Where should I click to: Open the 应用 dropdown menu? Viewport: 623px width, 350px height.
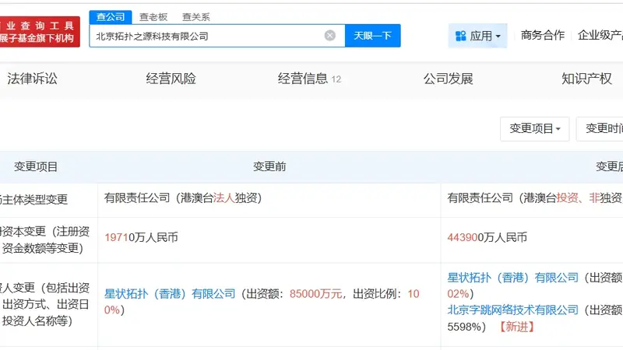477,36
